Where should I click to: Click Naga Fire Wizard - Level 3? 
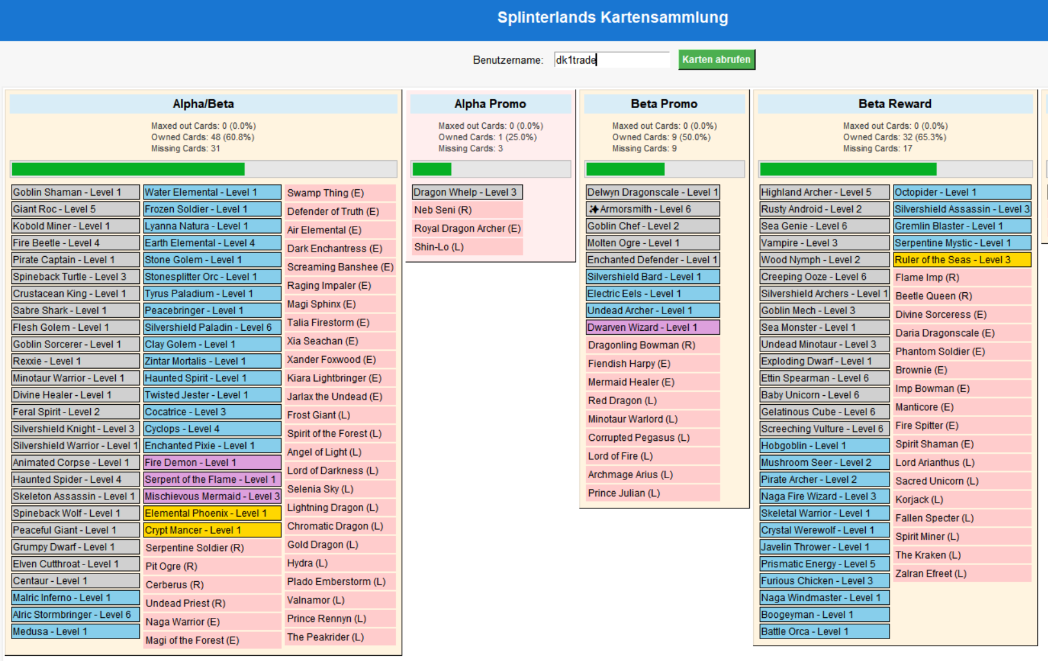point(825,496)
